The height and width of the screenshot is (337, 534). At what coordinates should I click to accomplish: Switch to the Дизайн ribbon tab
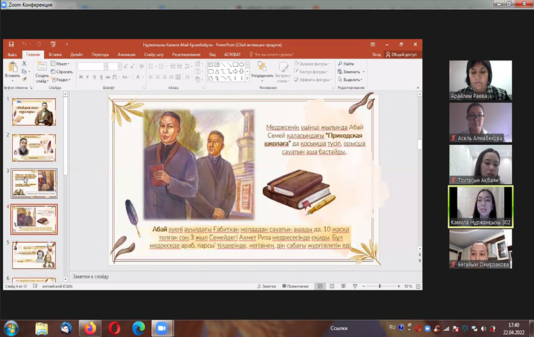click(x=76, y=55)
